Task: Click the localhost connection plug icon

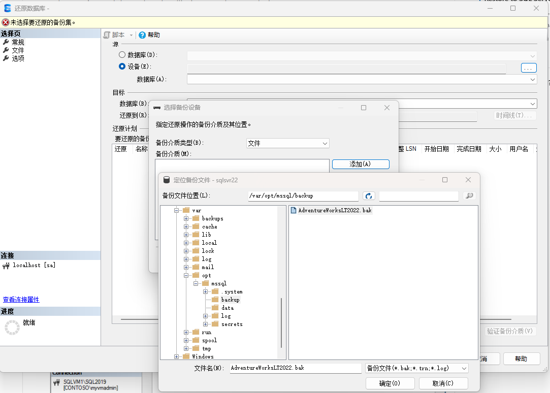Action: coord(6,266)
